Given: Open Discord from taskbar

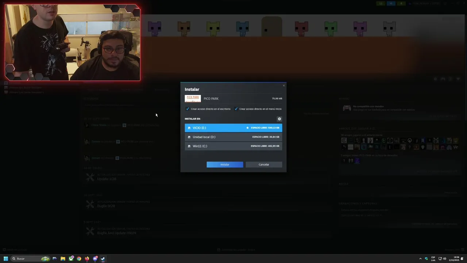Looking at the screenshot, I should coord(95,259).
